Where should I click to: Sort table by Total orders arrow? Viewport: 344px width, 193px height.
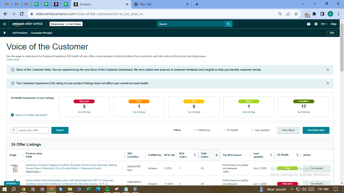(217, 155)
